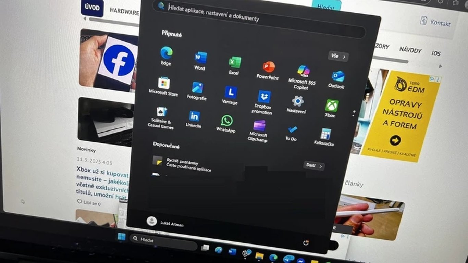Open the NÁVODY section on the website

click(x=410, y=50)
